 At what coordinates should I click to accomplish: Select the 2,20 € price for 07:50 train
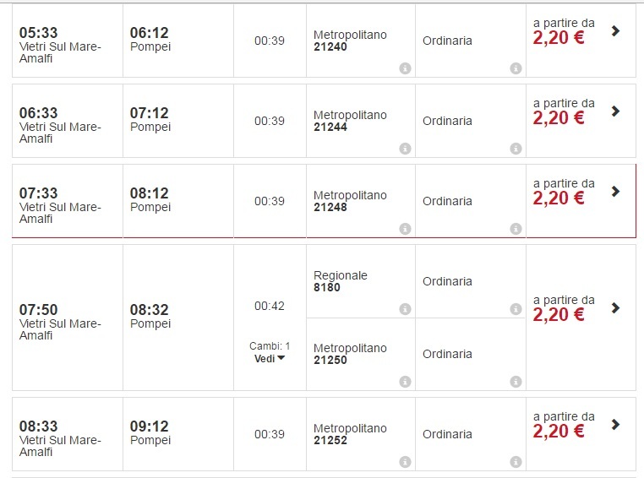[x=559, y=315]
